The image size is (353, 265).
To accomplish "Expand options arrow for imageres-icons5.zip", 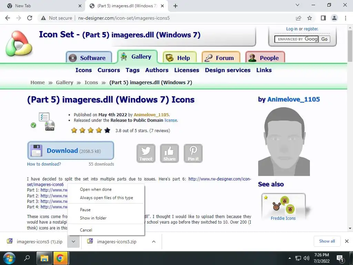I will (154, 242).
